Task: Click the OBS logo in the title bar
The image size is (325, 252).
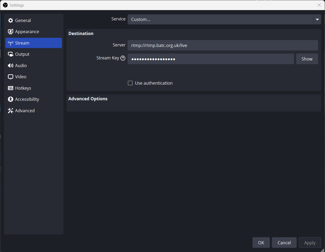Action: coord(5,5)
